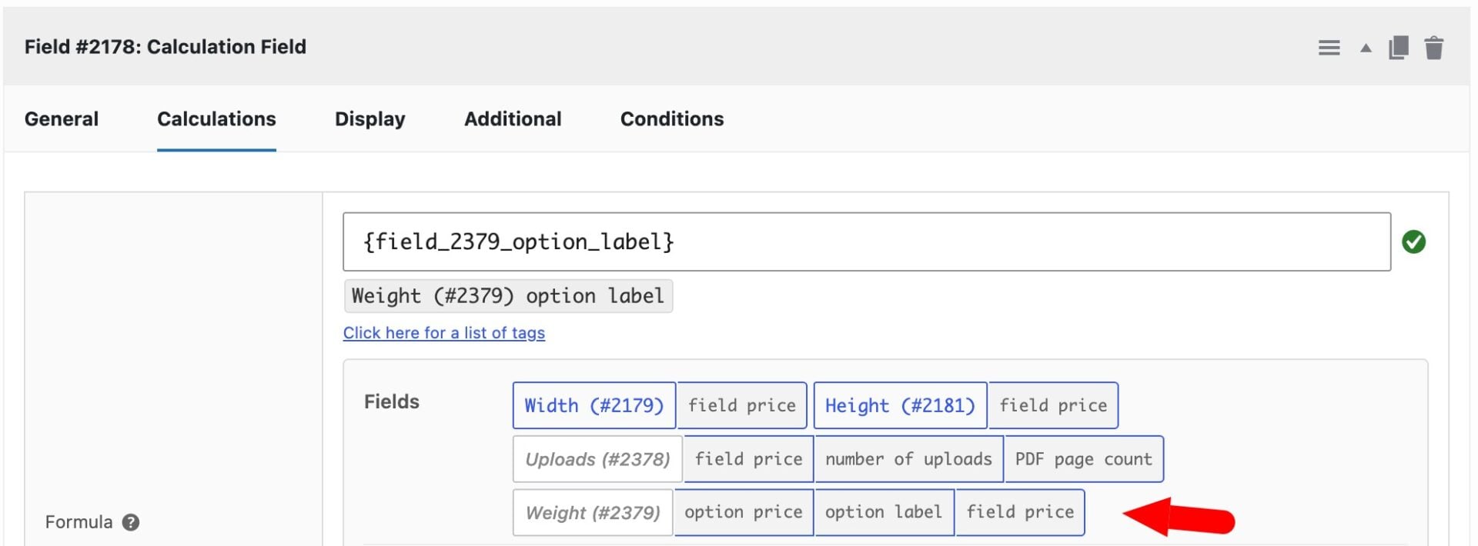This screenshot has width=1478, height=546.
Task: Delete the field with the trash icon
Action: [1433, 48]
